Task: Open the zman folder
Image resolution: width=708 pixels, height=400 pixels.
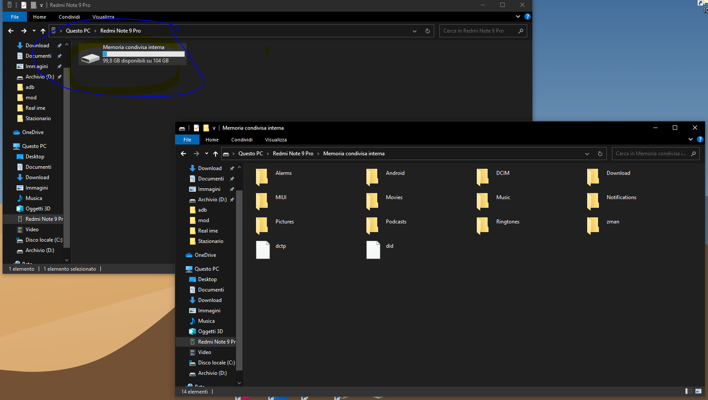Action: click(x=603, y=225)
